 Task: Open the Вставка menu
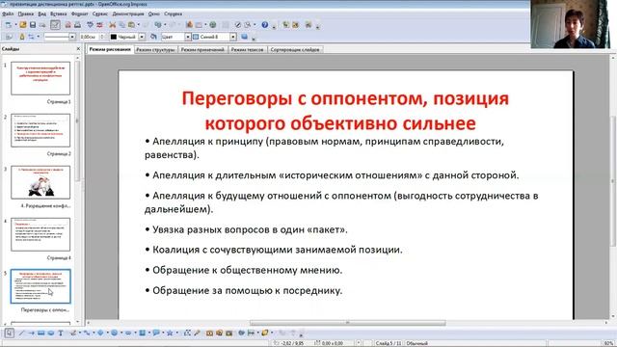click(x=58, y=13)
